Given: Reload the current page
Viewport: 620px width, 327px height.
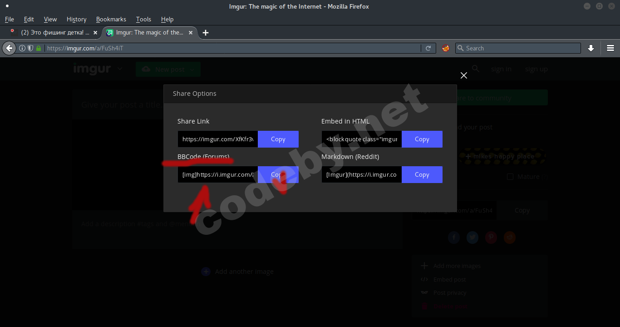Looking at the screenshot, I should pos(428,48).
